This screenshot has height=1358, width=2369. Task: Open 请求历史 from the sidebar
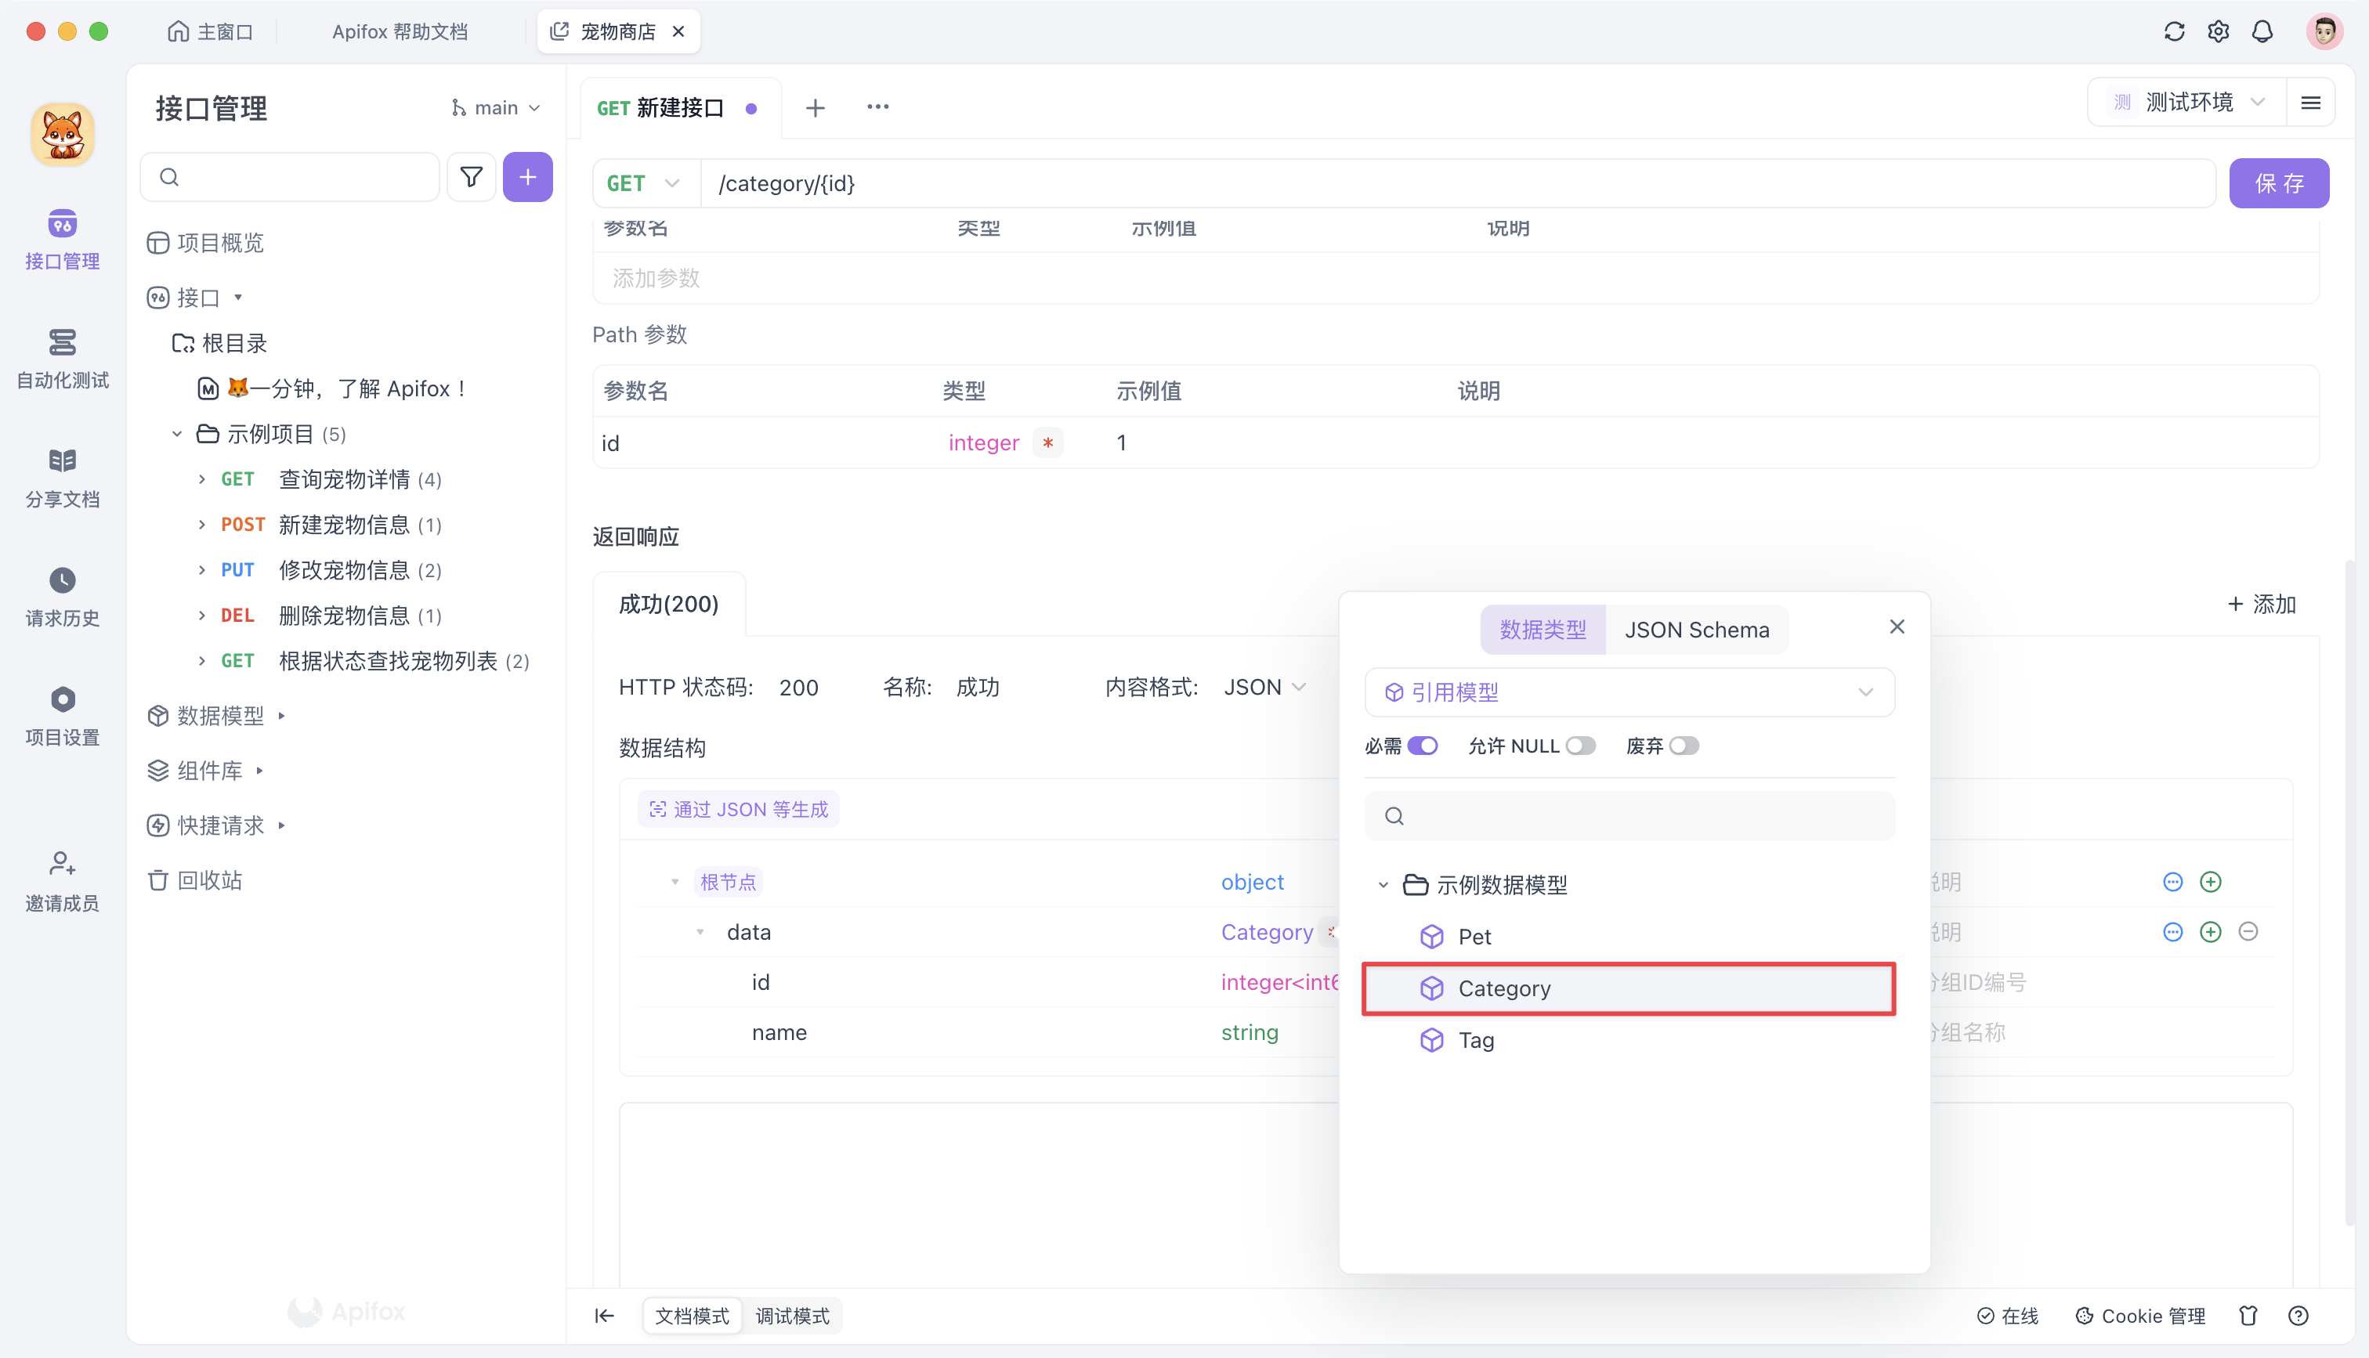tap(62, 597)
